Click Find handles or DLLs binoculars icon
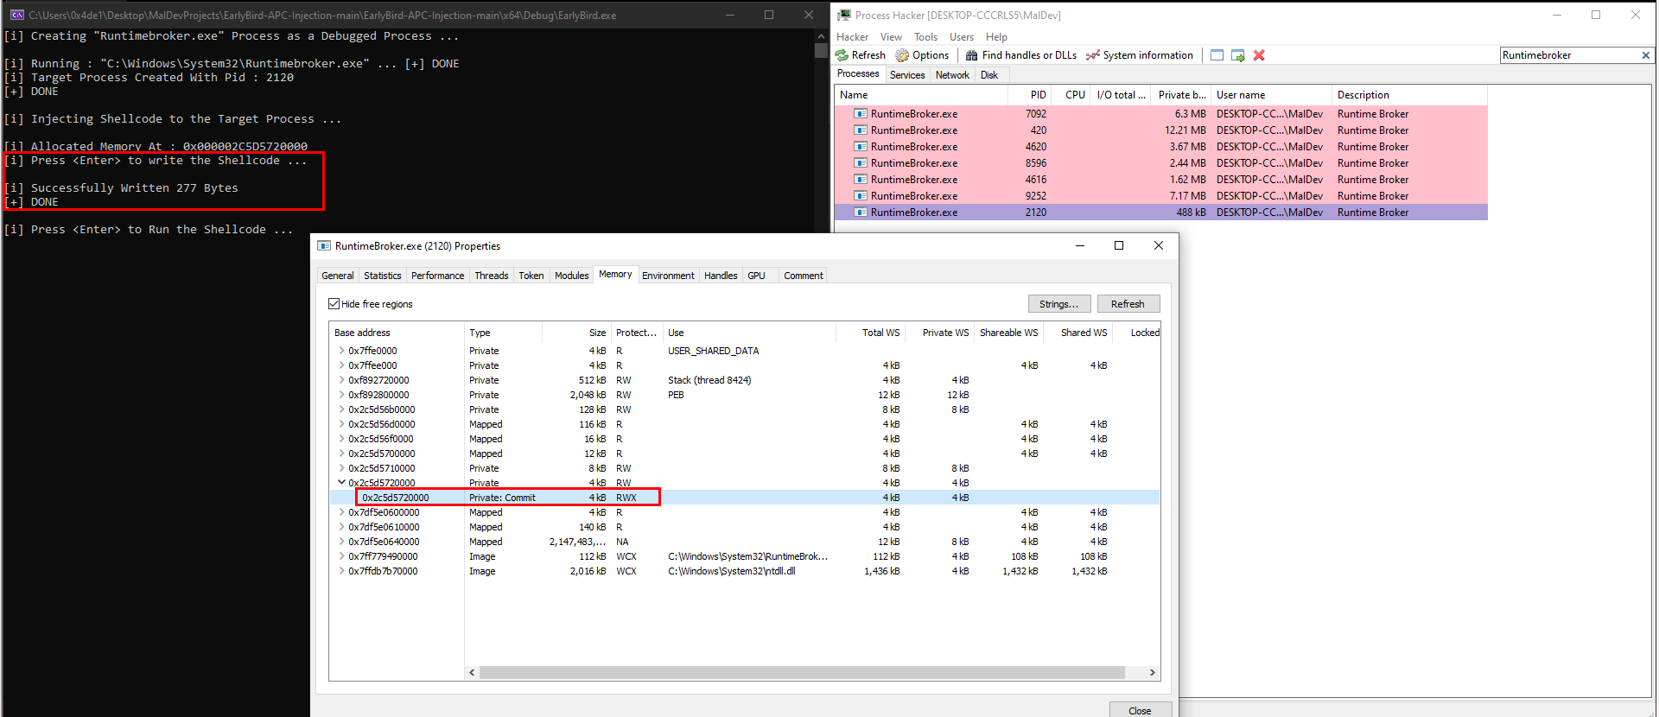This screenshot has height=717, width=1659. (972, 55)
